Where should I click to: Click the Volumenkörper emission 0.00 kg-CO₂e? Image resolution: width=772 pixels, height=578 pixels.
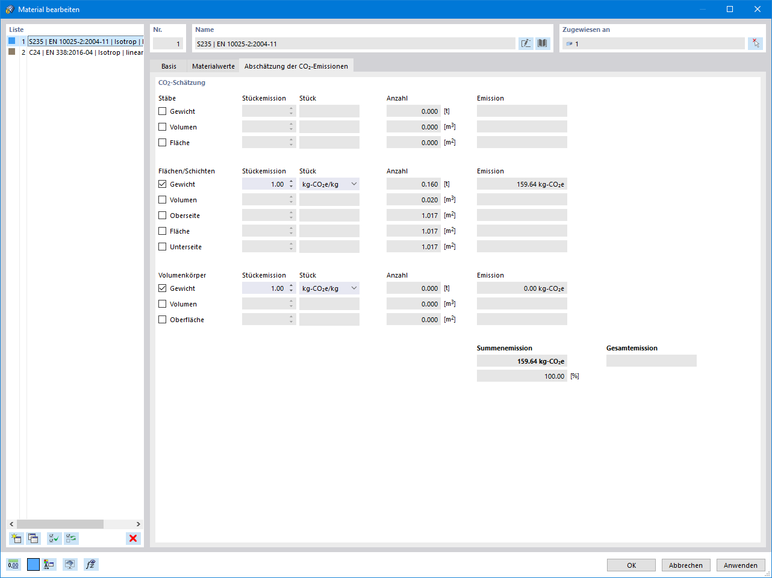(x=522, y=288)
